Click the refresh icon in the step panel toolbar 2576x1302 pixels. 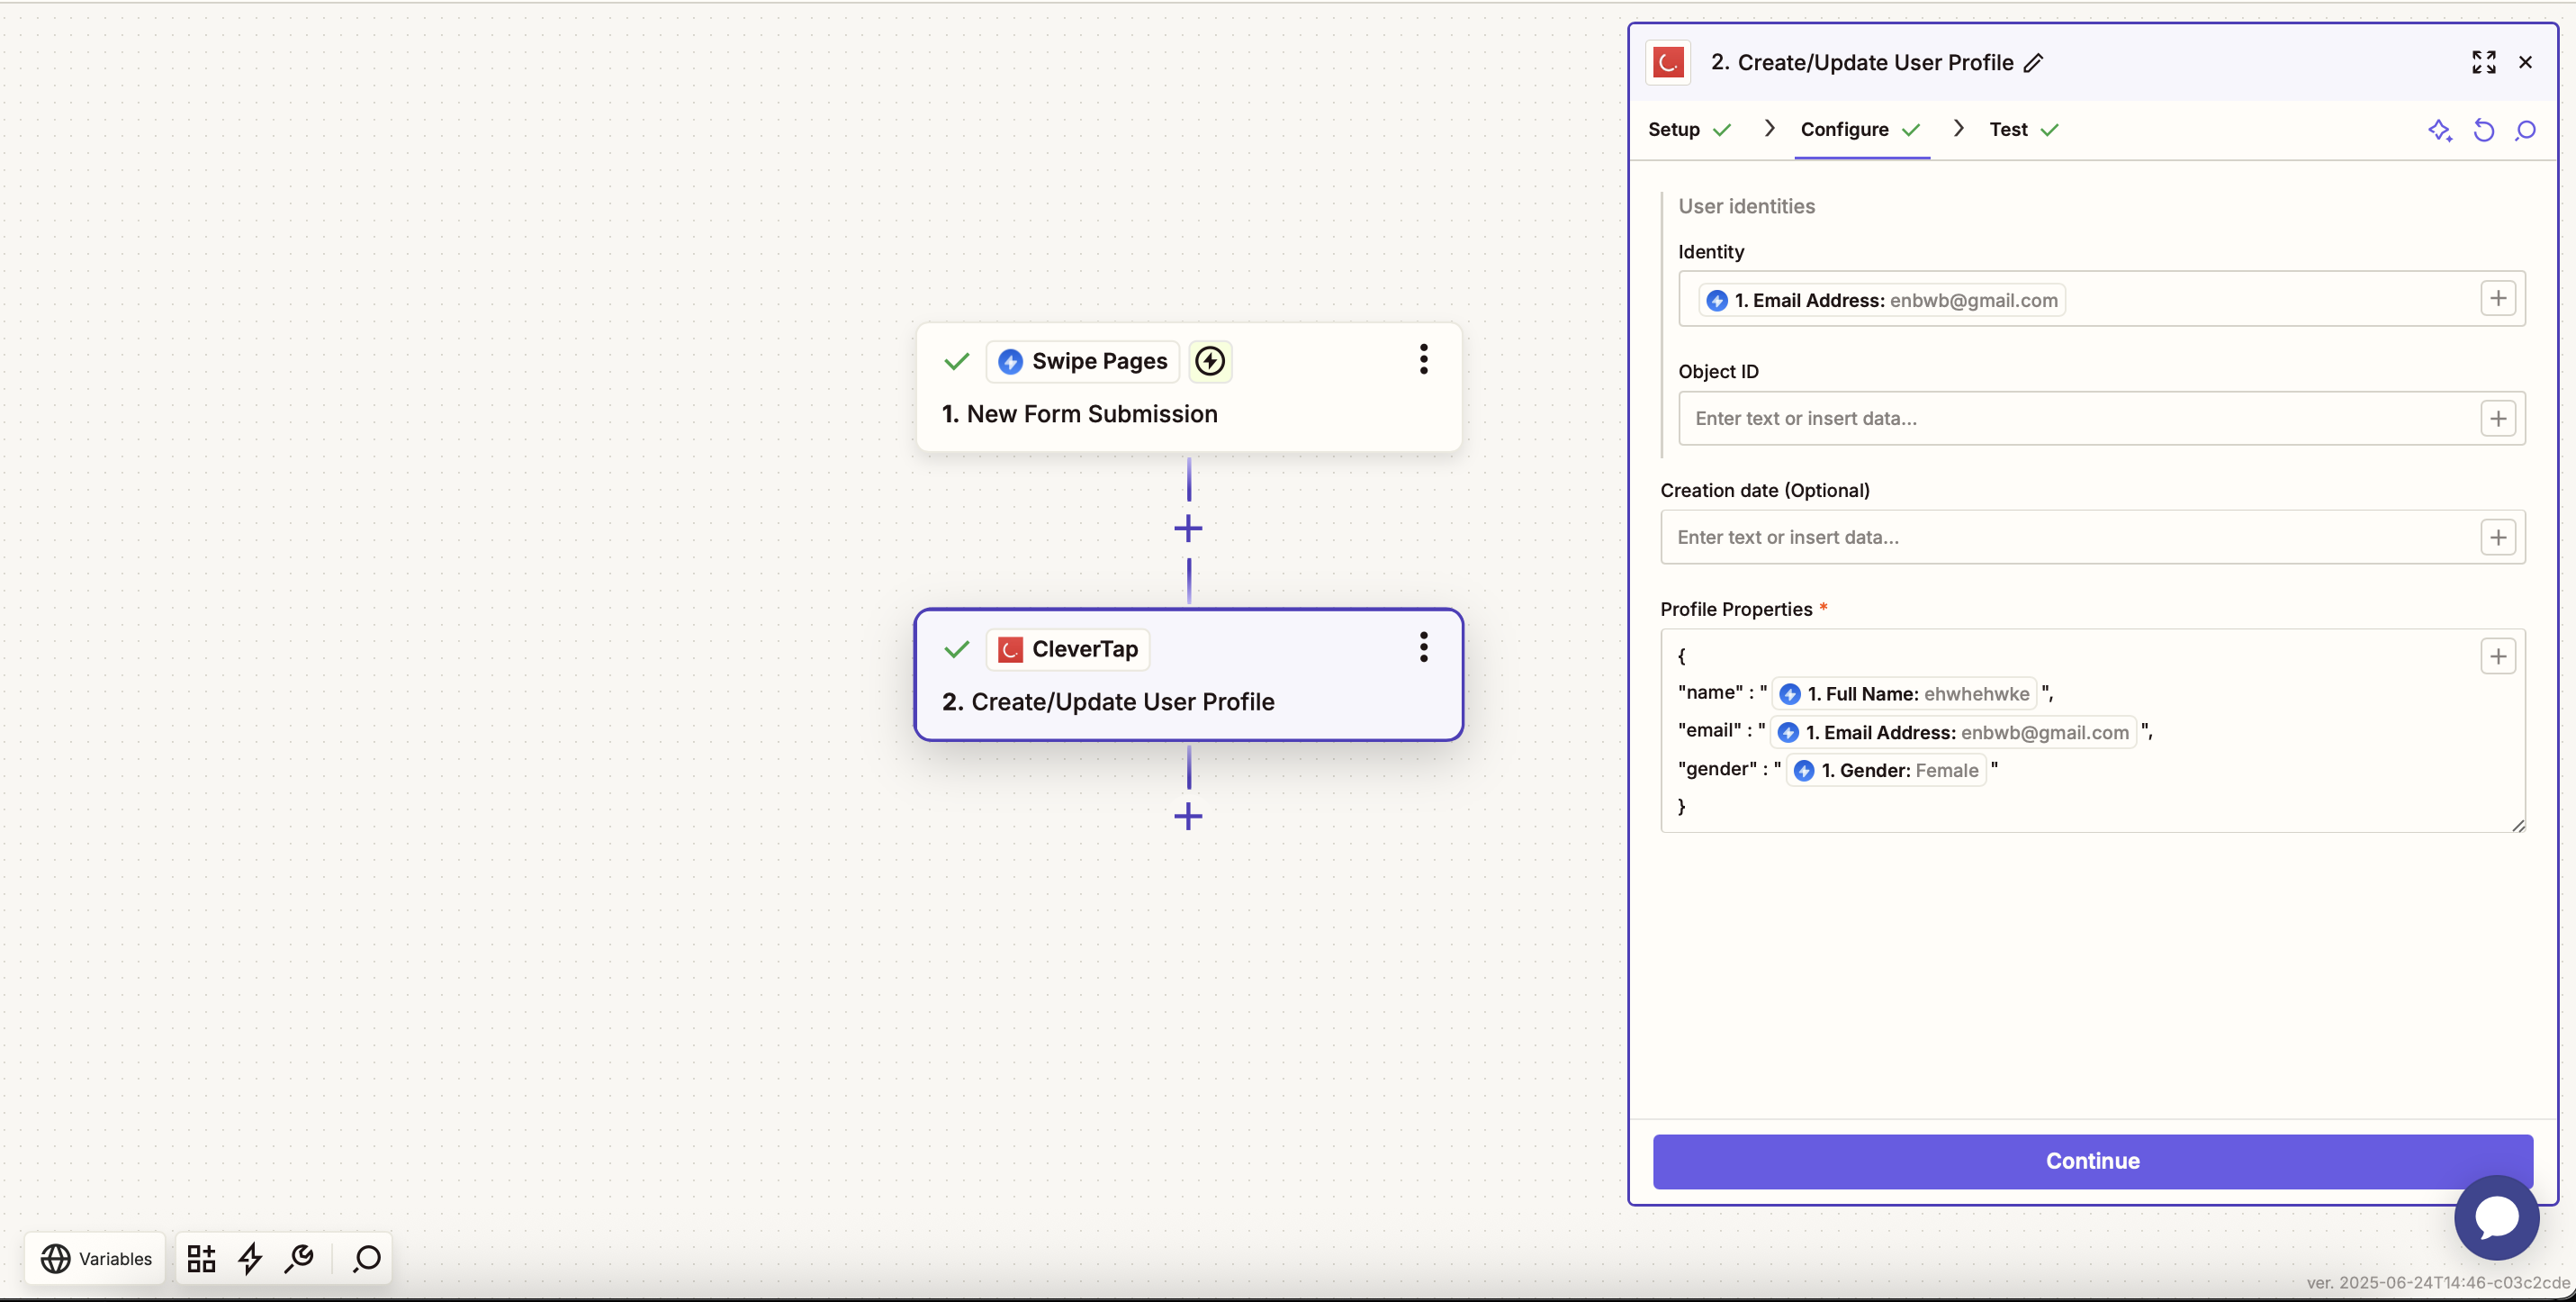(x=2484, y=130)
